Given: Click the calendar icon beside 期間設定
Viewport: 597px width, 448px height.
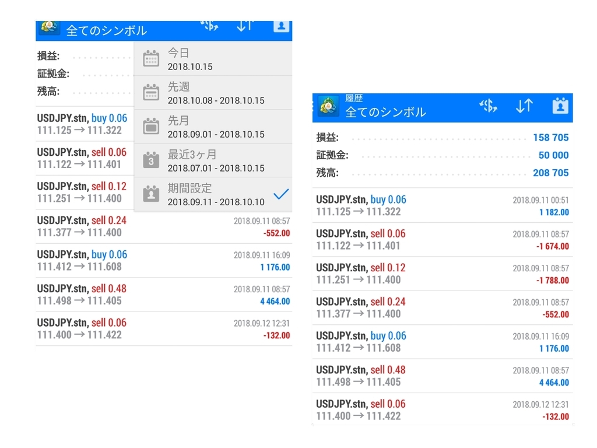Looking at the screenshot, I should pos(151,194).
